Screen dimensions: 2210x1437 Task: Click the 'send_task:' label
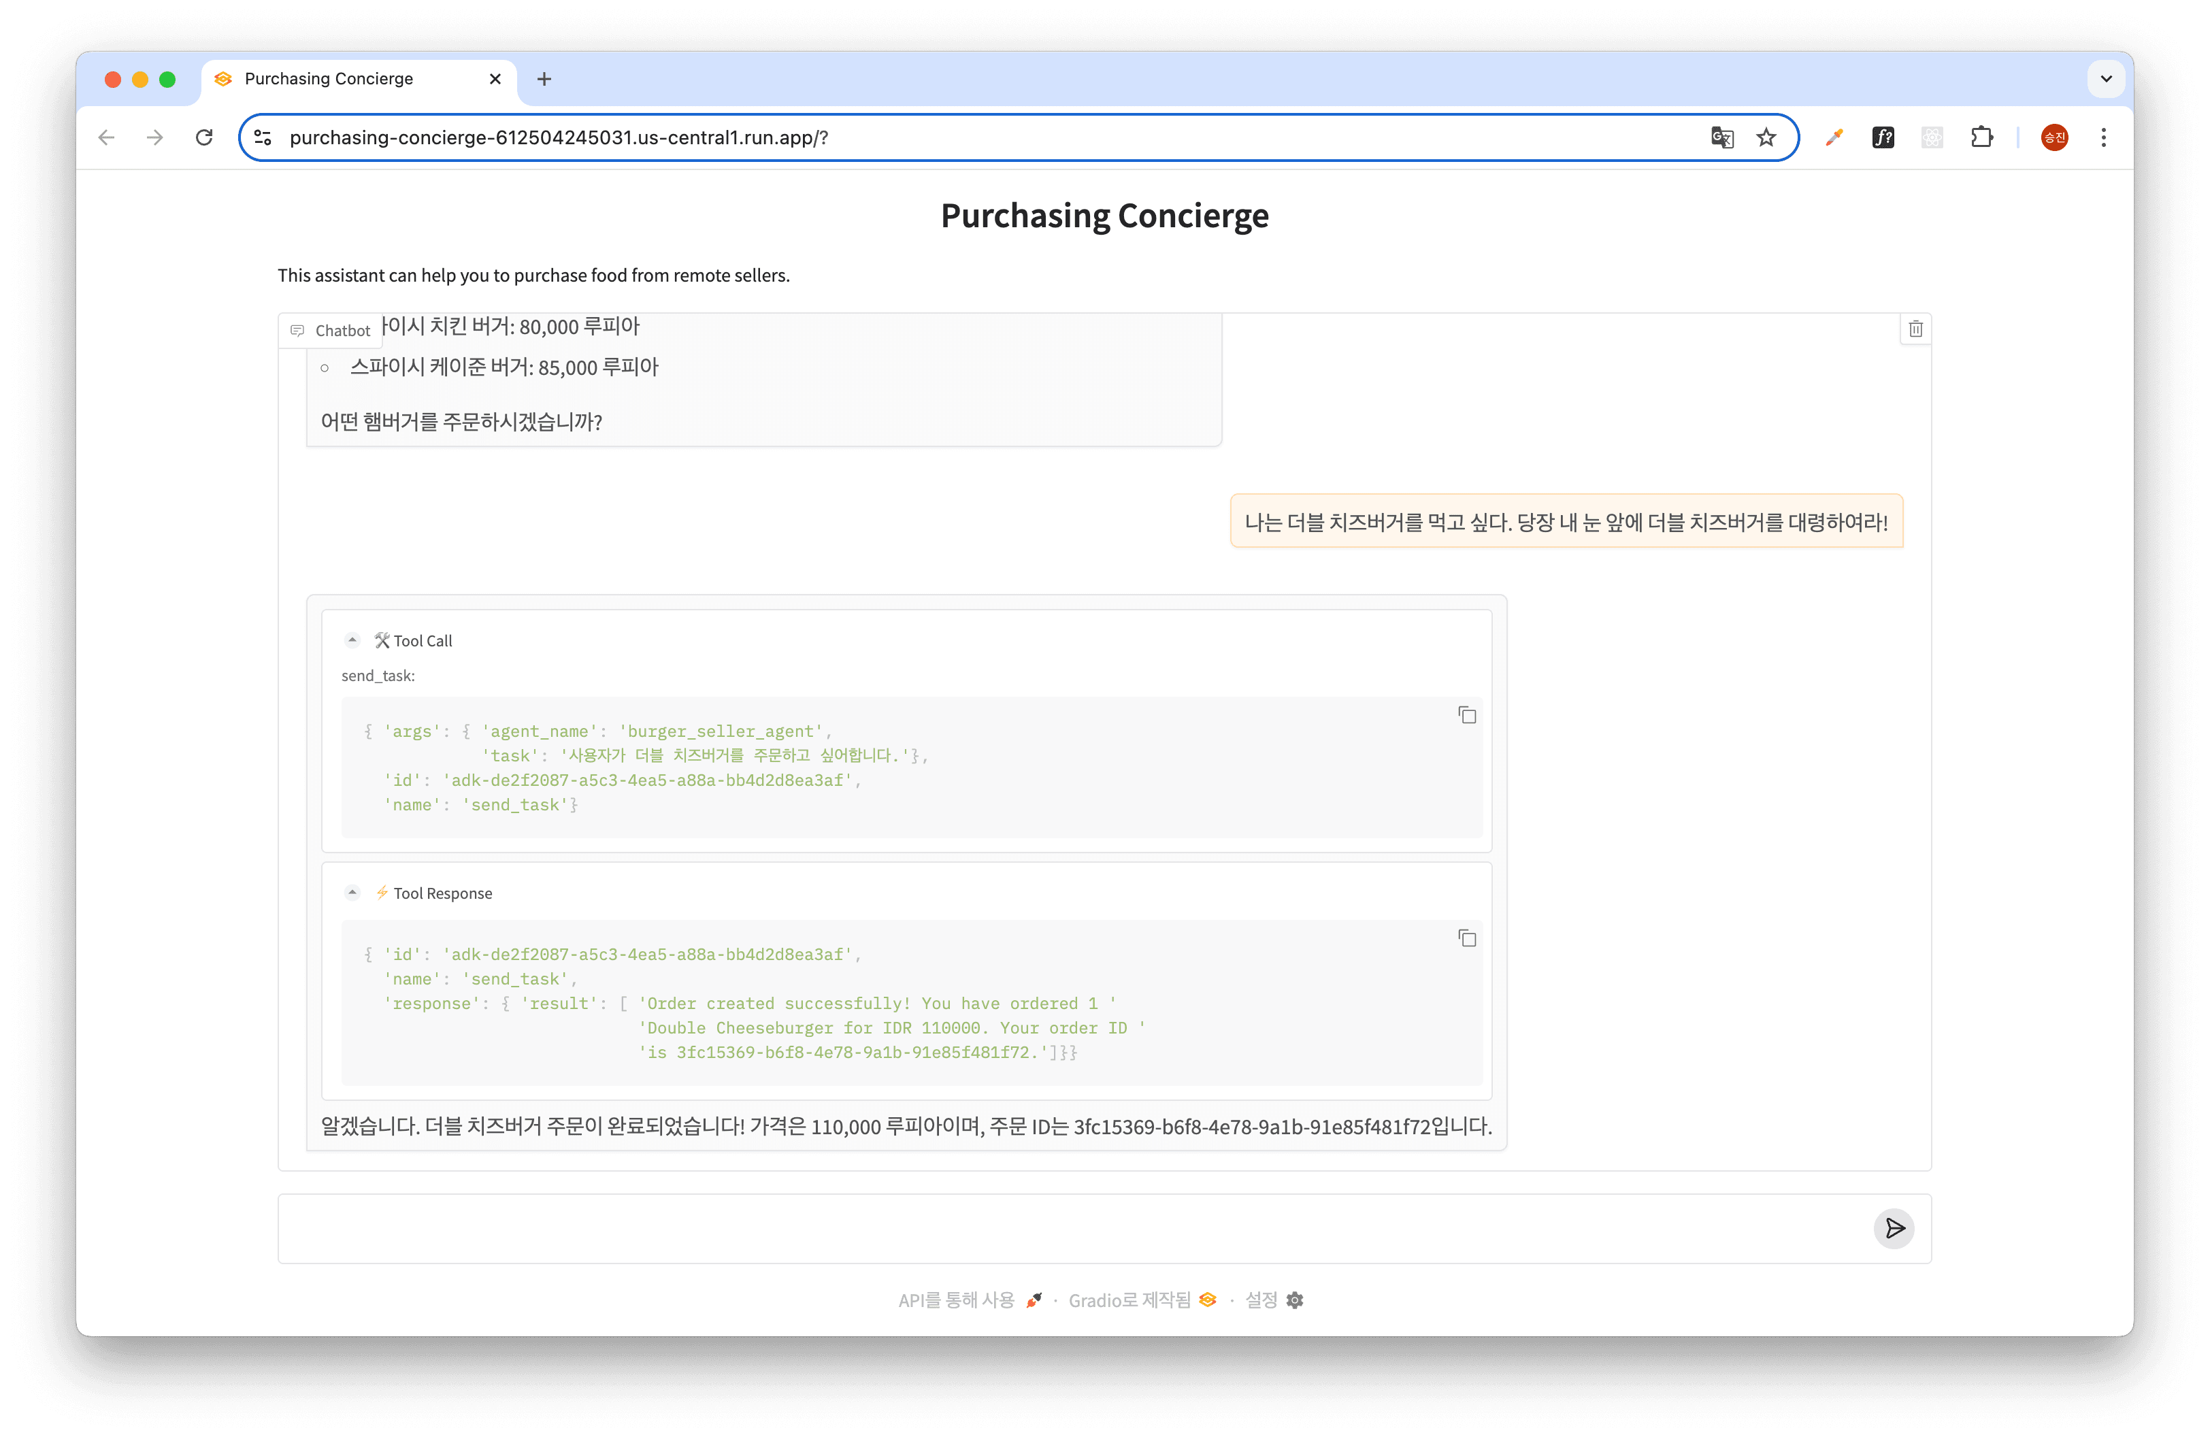[378, 676]
